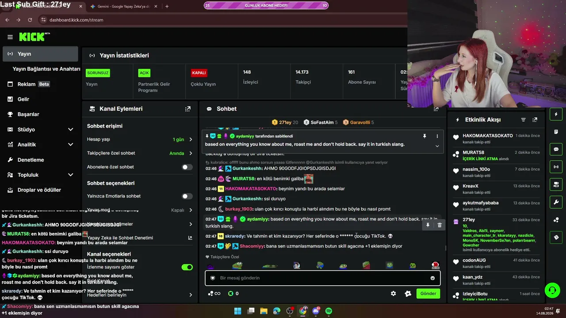Image resolution: width=566 pixels, height=318 pixels.
Task: Open Discord from the taskbar
Action: pos(316,311)
